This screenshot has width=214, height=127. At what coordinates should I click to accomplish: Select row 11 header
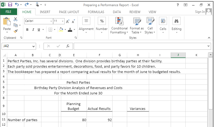click(x=3, y=119)
